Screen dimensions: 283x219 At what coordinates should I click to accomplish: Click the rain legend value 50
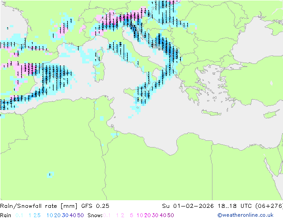(80, 215)
